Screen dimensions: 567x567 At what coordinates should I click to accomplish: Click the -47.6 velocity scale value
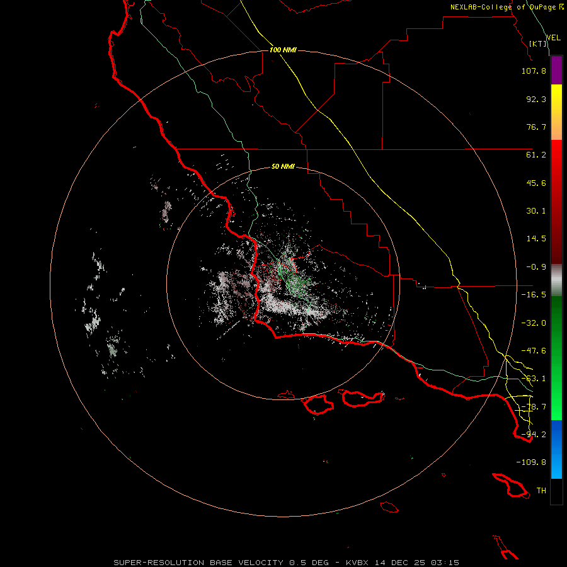(534, 351)
